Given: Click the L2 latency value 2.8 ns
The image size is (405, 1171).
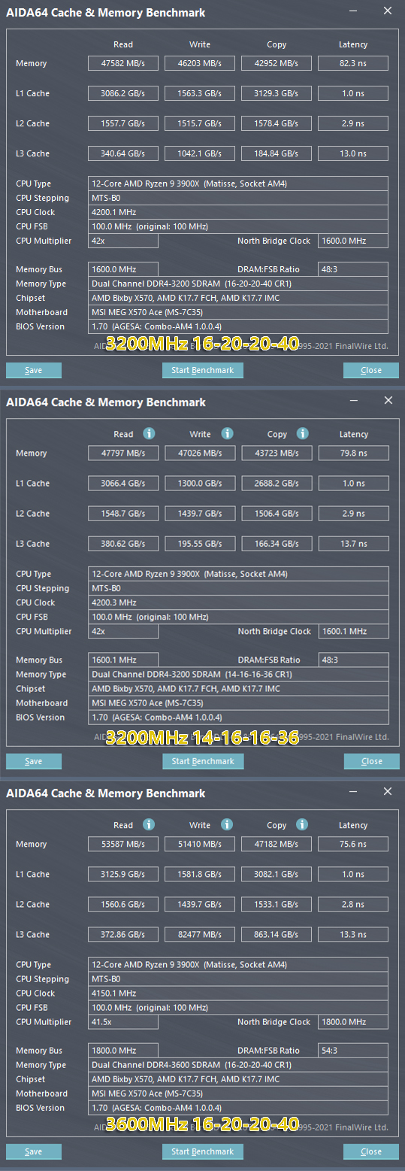Looking at the screenshot, I should tap(353, 904).
